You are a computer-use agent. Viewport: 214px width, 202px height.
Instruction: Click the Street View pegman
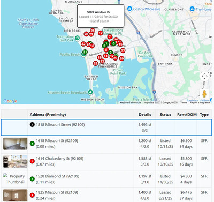(x=204, y=94)
